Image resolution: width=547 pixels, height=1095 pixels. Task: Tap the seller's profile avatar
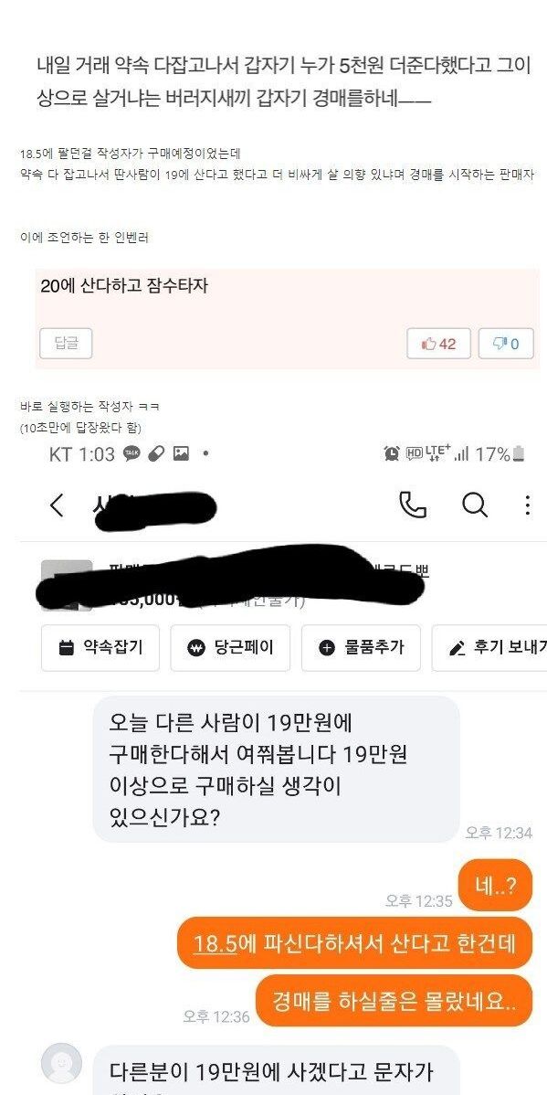[x=61, y=1064]
